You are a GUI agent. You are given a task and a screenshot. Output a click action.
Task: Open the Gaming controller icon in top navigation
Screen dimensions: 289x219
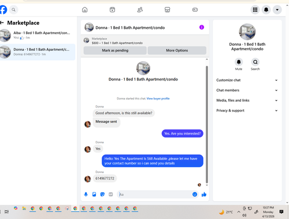195,10
